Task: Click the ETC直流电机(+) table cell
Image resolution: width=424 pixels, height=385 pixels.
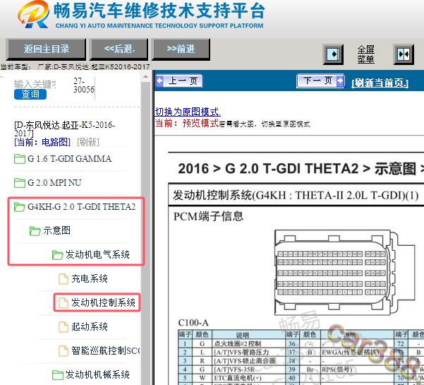Action: click(249, 378)
